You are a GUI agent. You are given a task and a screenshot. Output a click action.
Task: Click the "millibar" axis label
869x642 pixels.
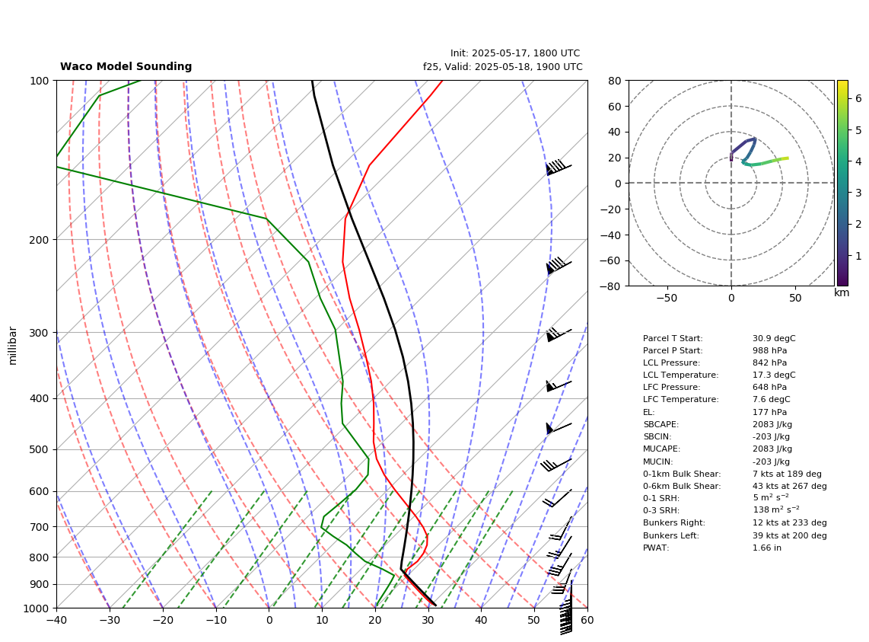pyautogui.click(x=13, y=346)
